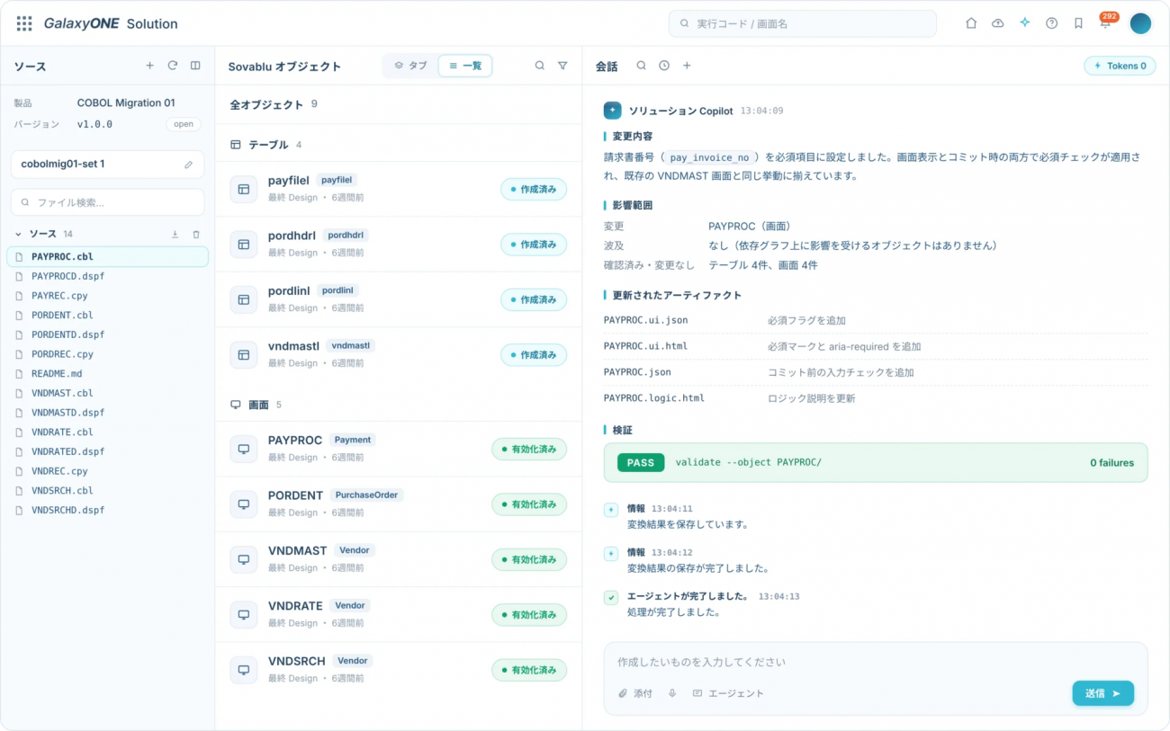
Task: Select PAYREC.cpy file
Action: pyautogui.click(x=107, y=296)
